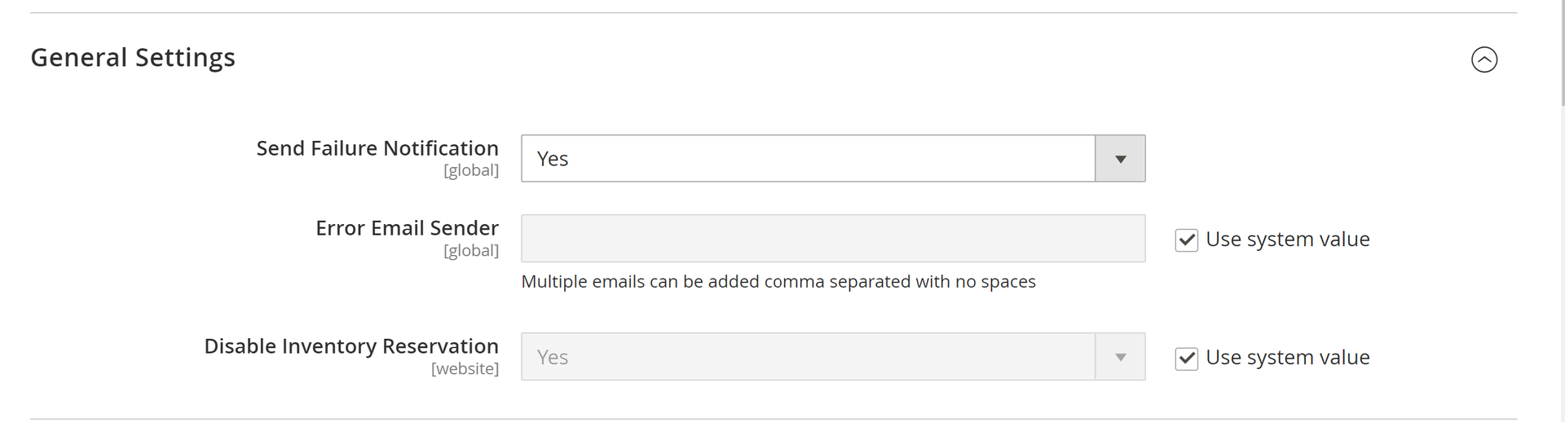Click the General Settings section heading
Image resolution: width=1565 pixels, height=422 pixels.
point(133,58)
